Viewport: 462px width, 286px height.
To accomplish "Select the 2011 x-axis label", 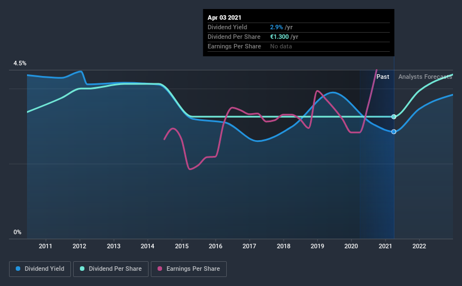I will click(46, 246).
